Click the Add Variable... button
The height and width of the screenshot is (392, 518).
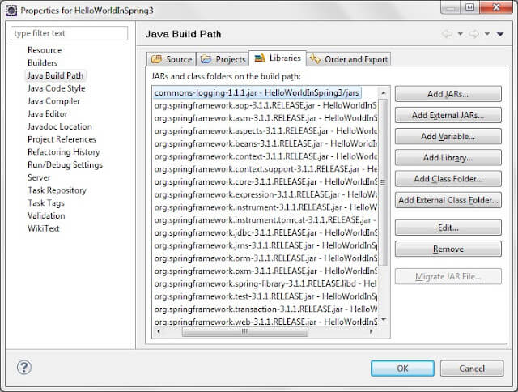(x=448, y=136)
